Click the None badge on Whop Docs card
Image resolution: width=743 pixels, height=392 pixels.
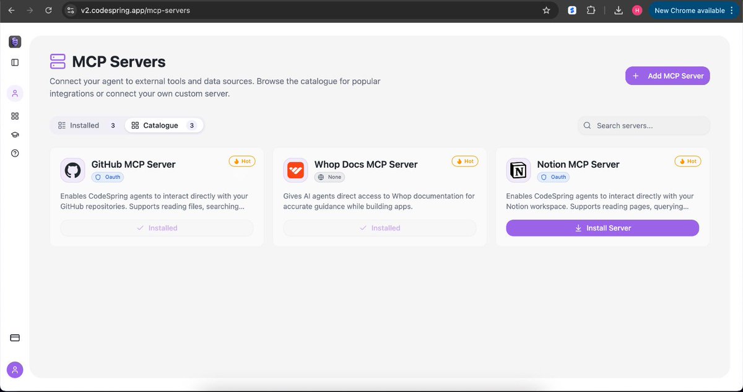point(329,177)
